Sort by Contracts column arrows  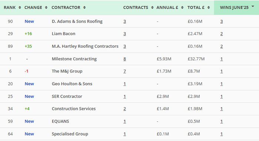click(x=152, y=8)
